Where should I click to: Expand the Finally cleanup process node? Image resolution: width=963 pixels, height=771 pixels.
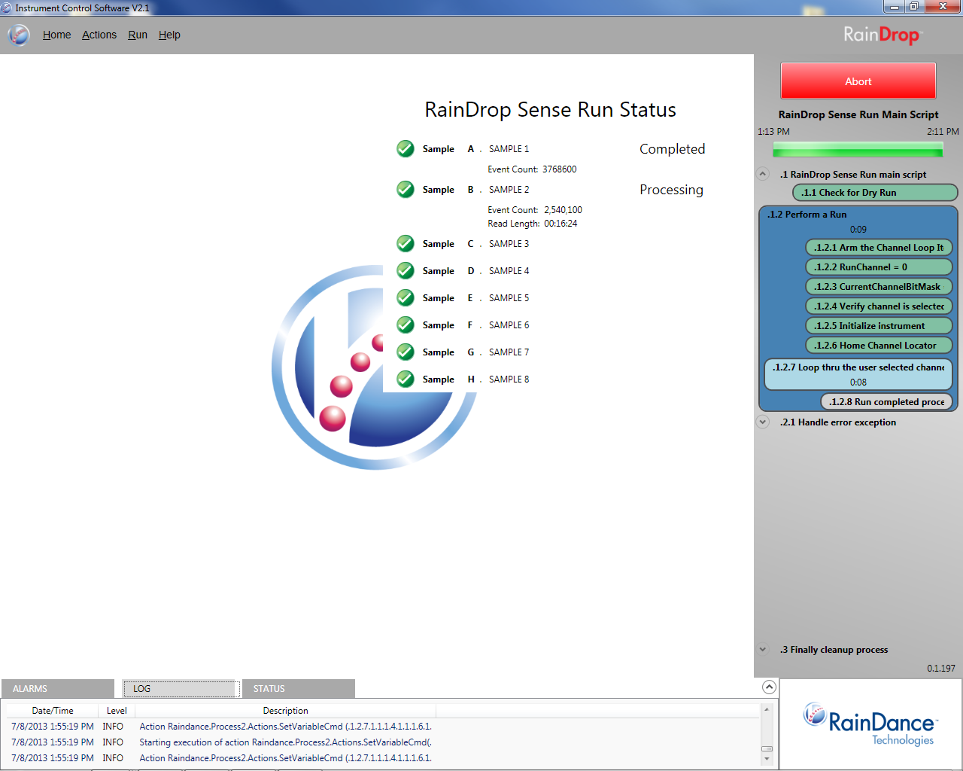(x=763, y=649)
